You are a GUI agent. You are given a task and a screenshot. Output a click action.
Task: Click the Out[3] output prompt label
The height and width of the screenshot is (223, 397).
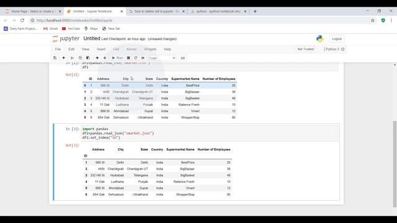(73, 145)
